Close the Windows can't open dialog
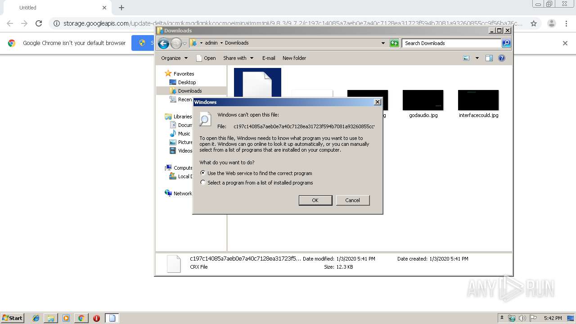576x324 pixels. [377, 102]
